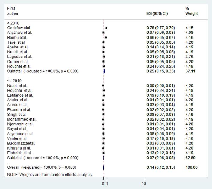Click 'Houchar et al.' study name
Screen dimensions: 212x189
19,90
